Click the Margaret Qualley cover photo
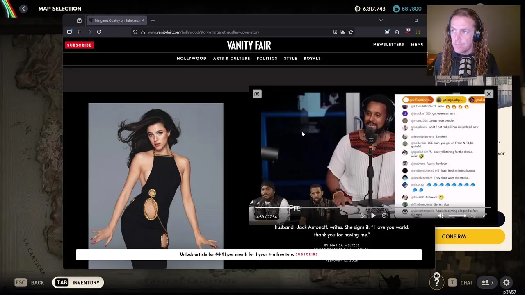 click(156, 186)
